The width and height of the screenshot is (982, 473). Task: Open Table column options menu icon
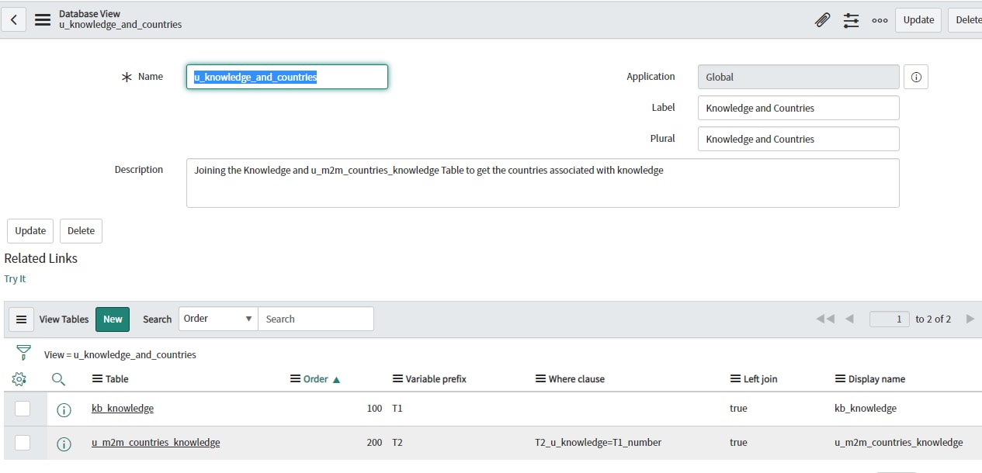click(x=97, y=379)
